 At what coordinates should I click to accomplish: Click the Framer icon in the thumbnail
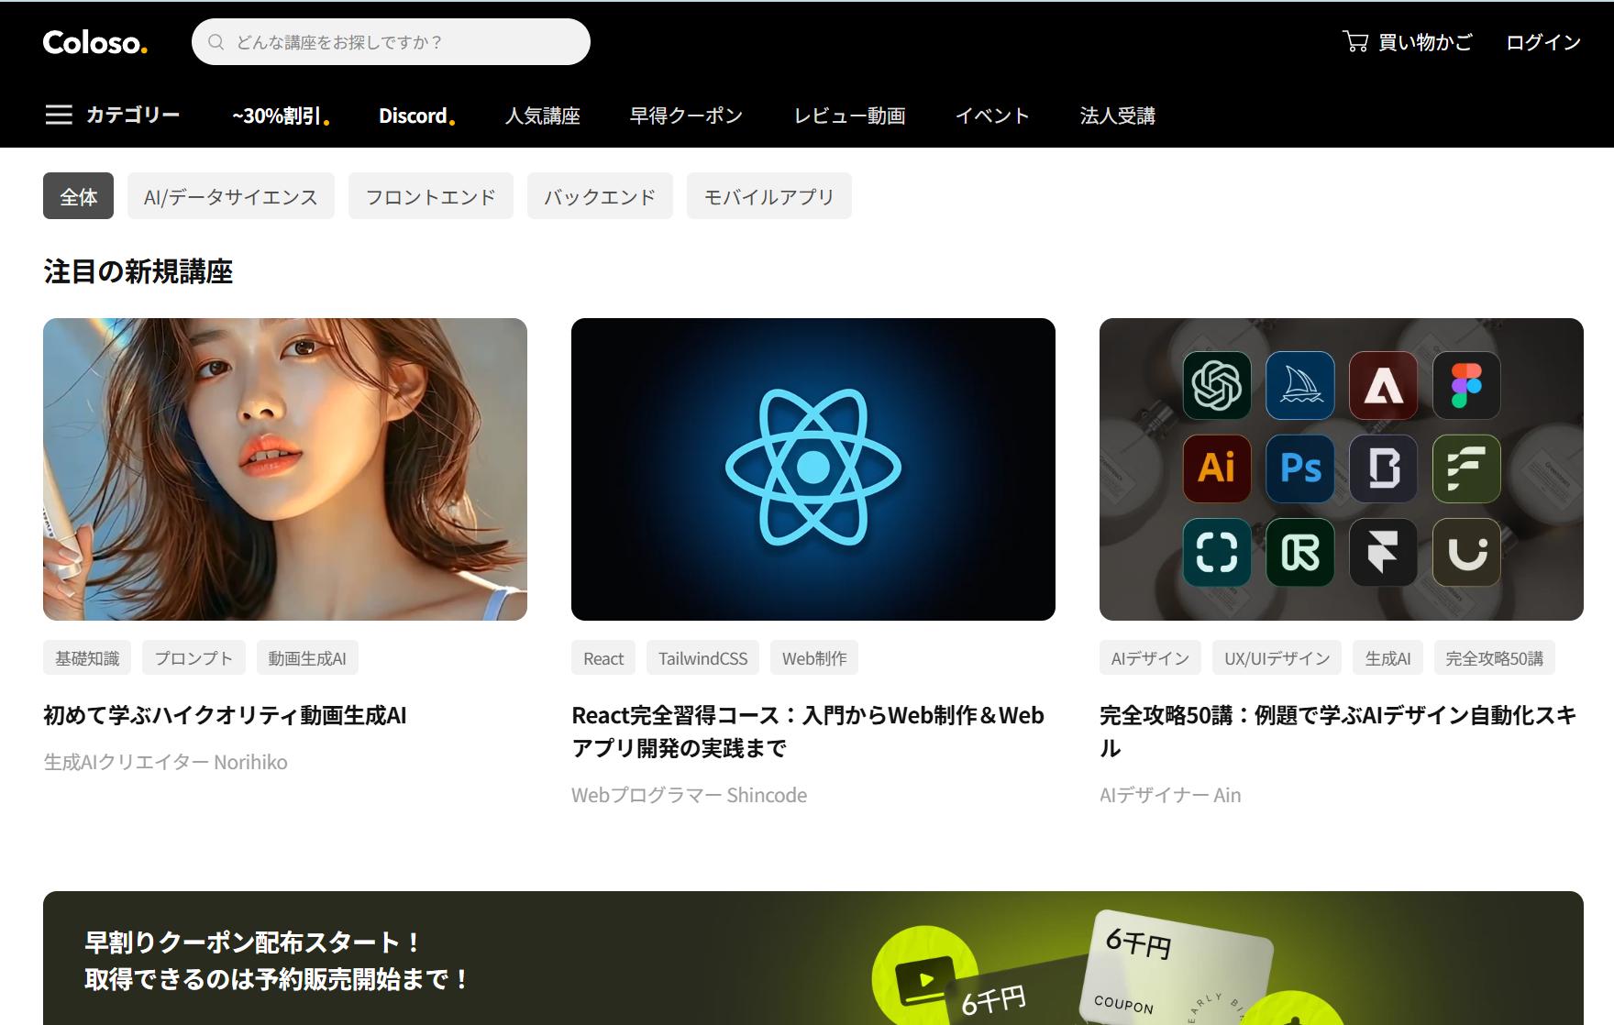[1383, 552]
